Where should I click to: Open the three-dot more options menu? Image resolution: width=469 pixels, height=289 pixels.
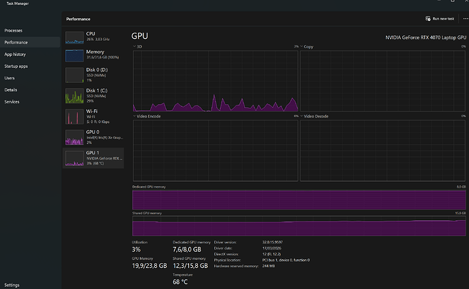coord(466,18)
